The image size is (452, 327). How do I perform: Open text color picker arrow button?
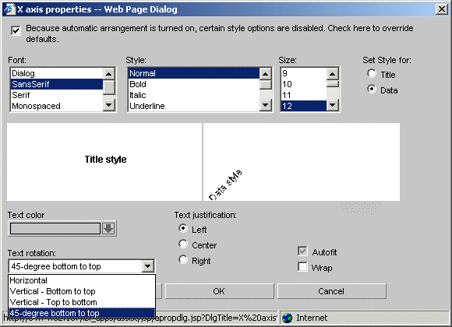108,229
